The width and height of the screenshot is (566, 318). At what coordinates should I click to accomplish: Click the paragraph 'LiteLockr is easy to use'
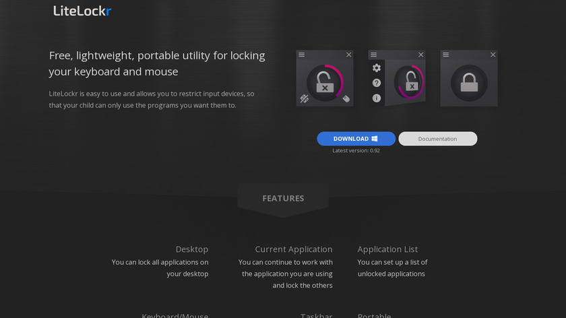pos(152,99)
